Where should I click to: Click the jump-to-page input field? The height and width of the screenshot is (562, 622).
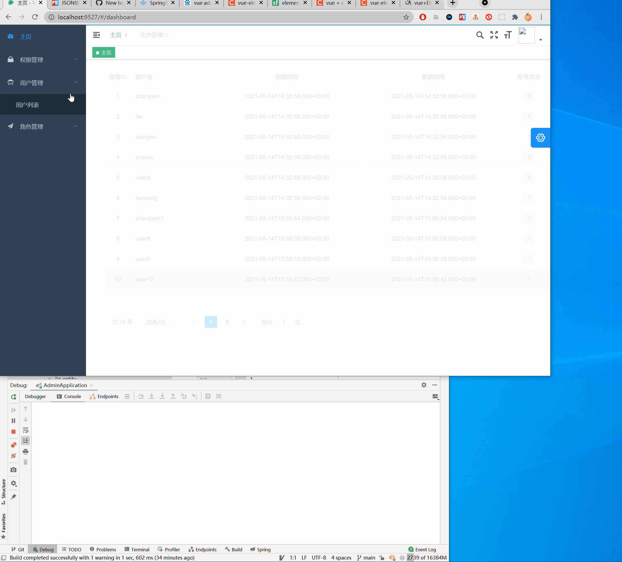[x=283, y=322]
